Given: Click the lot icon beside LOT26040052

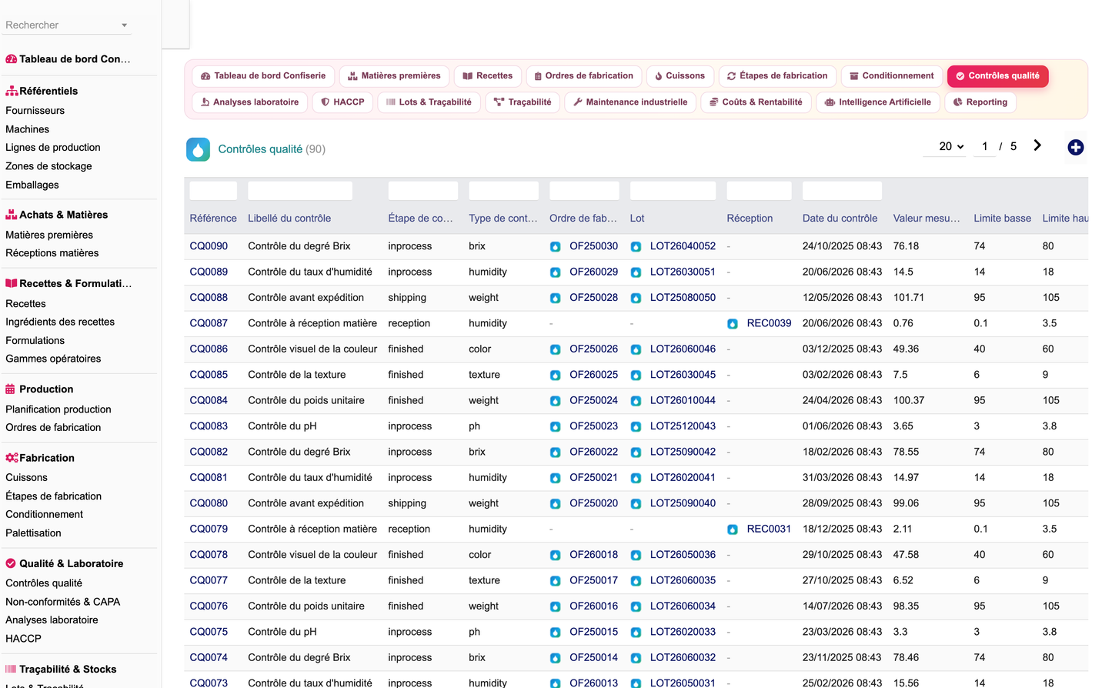Looking at the screenshot, I should coord(636,247).
